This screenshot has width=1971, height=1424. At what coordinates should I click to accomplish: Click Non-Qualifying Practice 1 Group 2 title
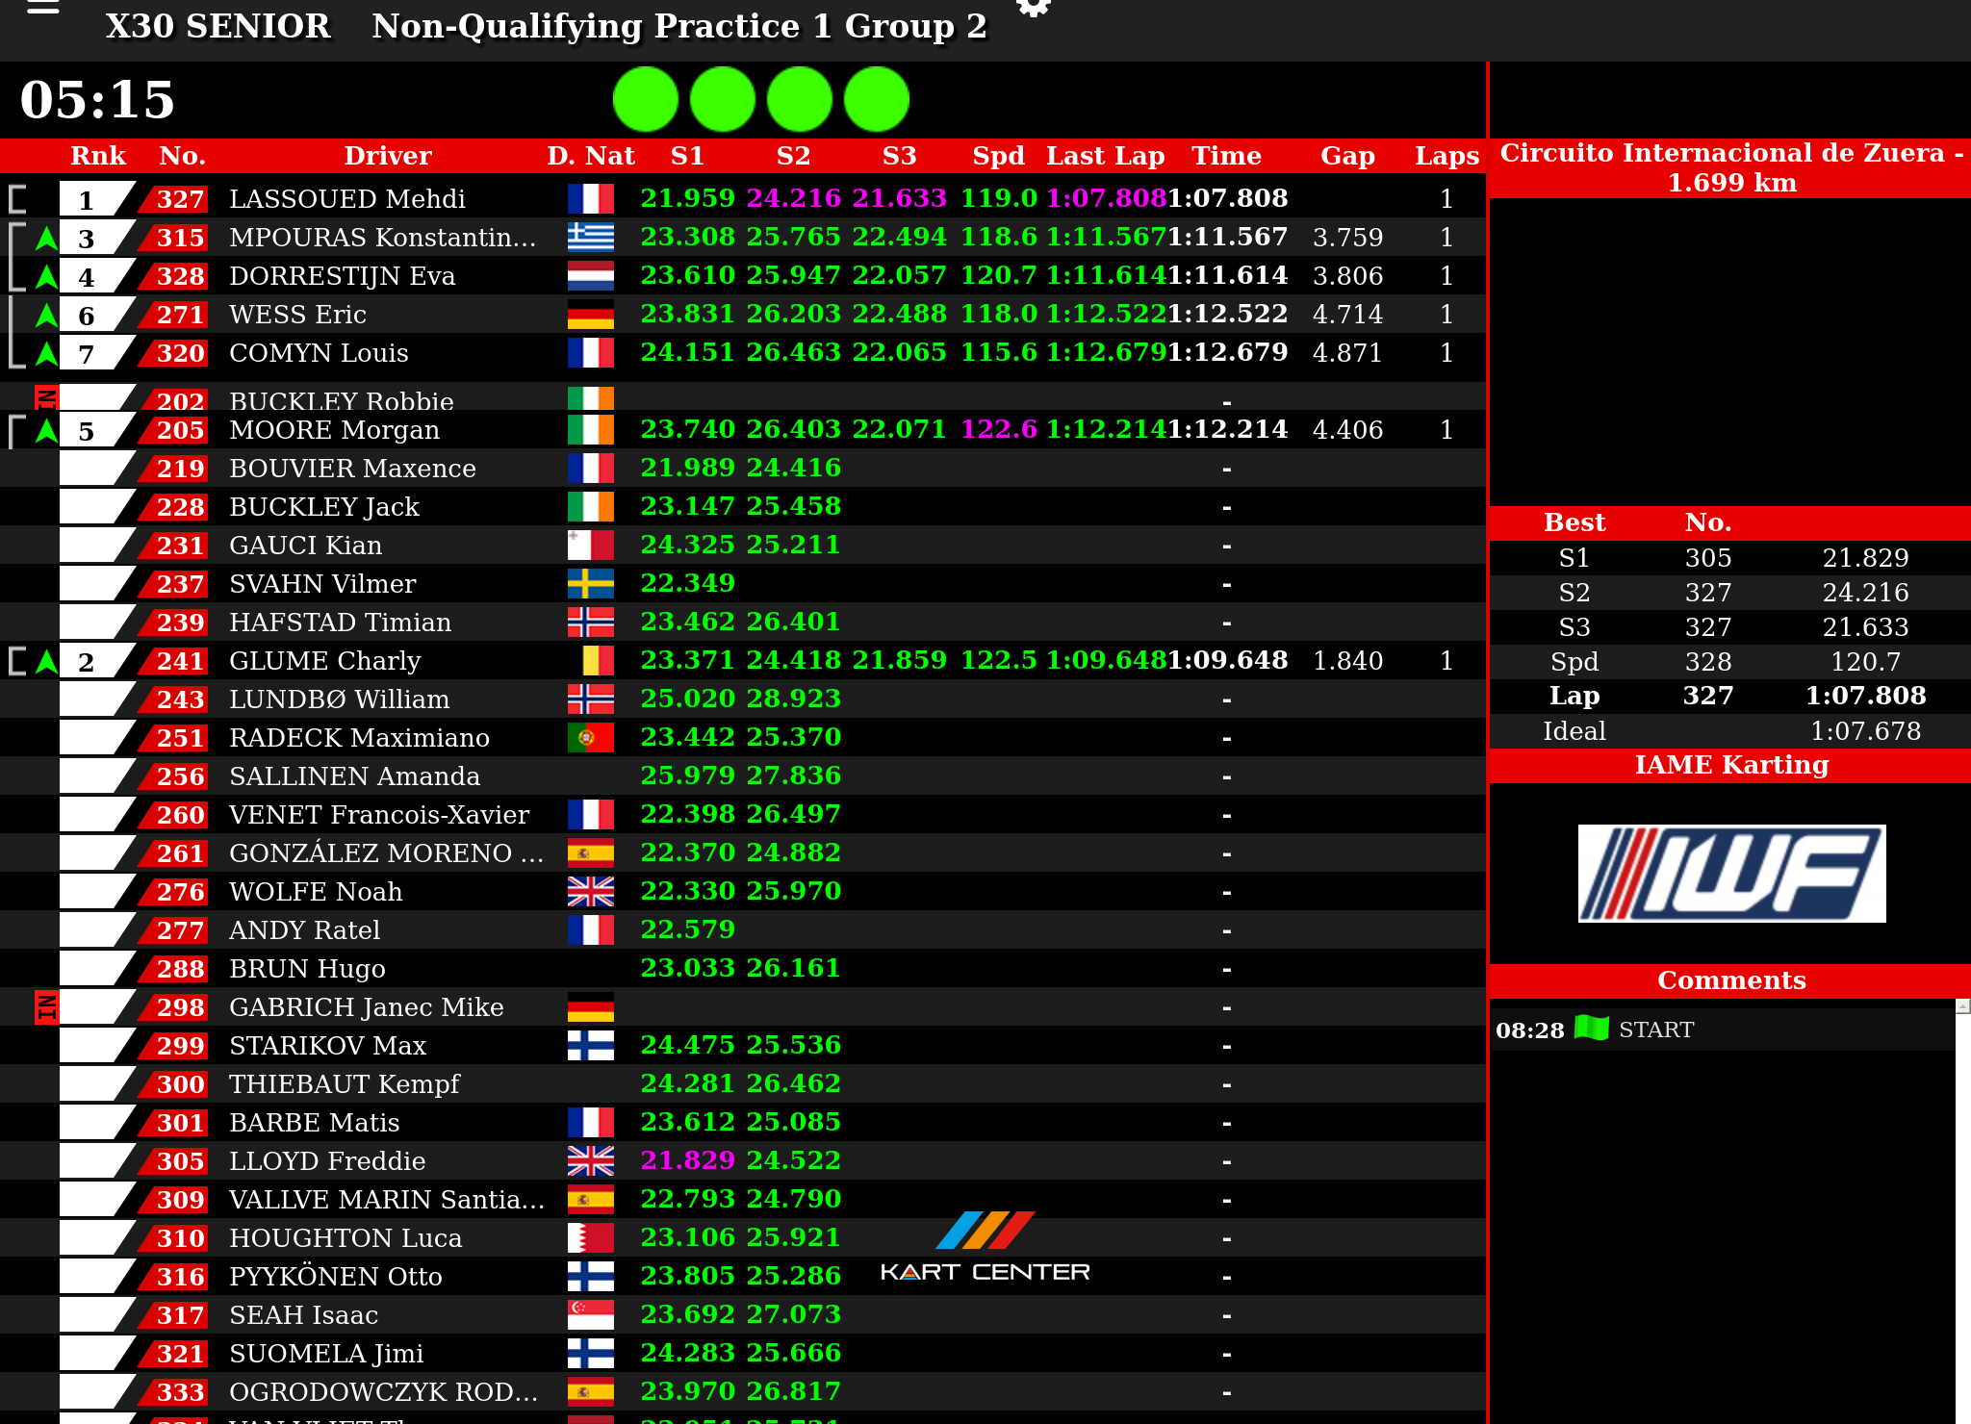(x=679, y=26)
